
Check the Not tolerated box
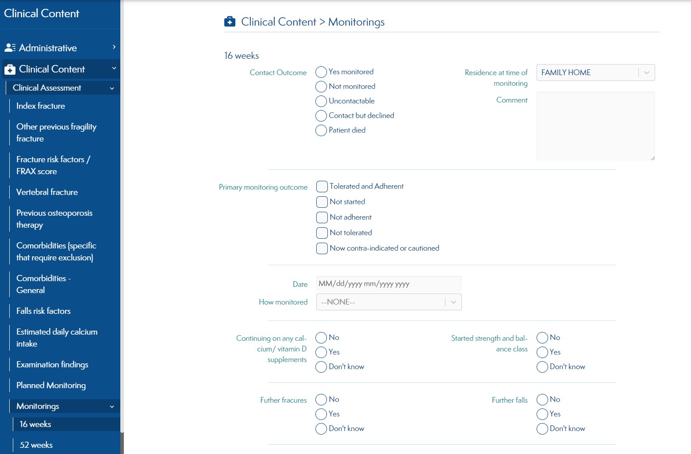(322, 233)
